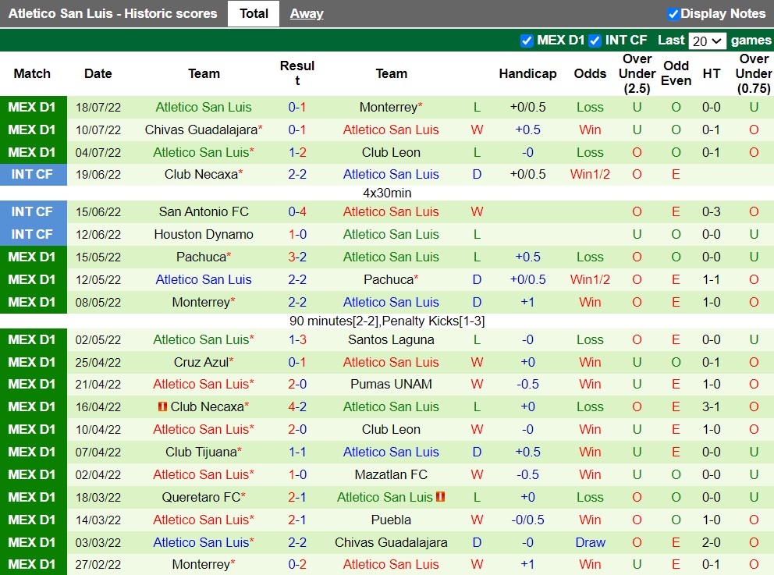Click the Odds column header
This screenshot has width=774, height=575.
(590, 73)
